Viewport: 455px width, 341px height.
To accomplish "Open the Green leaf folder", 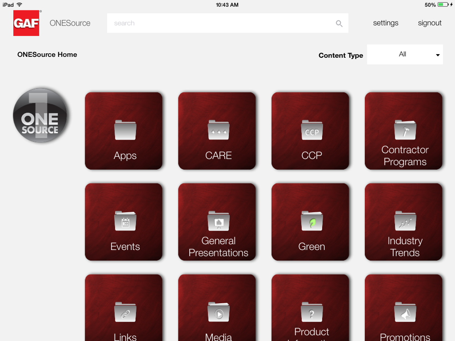I will click(312, 221).
